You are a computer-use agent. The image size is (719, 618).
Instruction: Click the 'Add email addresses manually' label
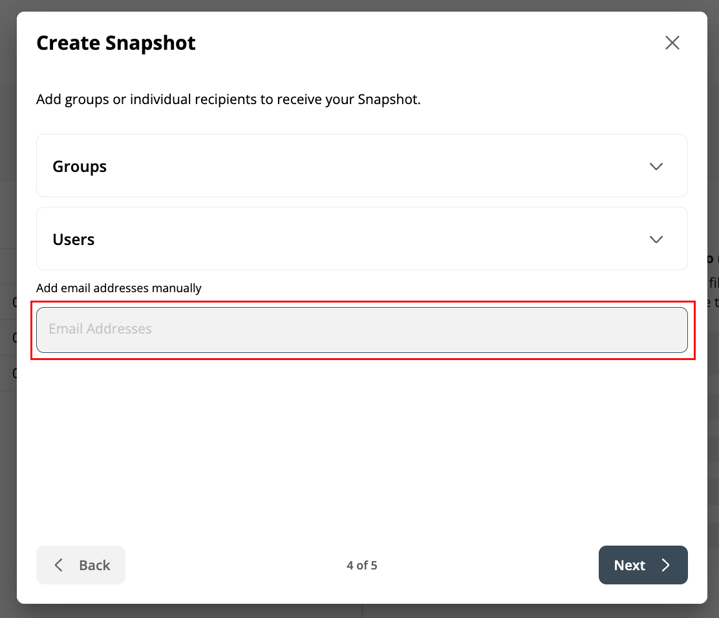click(119, 288)
